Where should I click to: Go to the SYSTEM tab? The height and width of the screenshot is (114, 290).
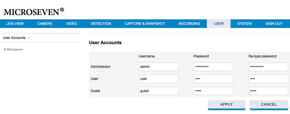pyautogui.click(x=245, y=24)
